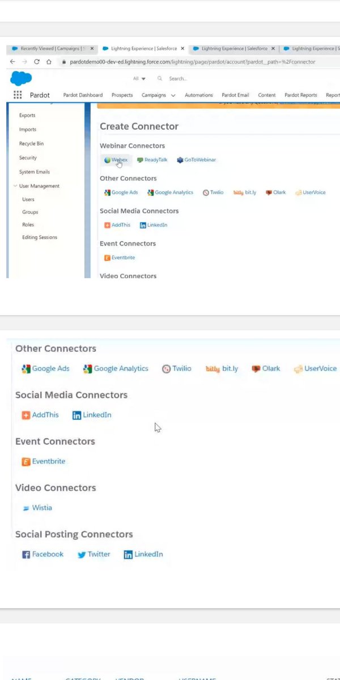Choose UserVoice in the enlarged connectors view
This screenshot has height=680, width=340.
314,368
